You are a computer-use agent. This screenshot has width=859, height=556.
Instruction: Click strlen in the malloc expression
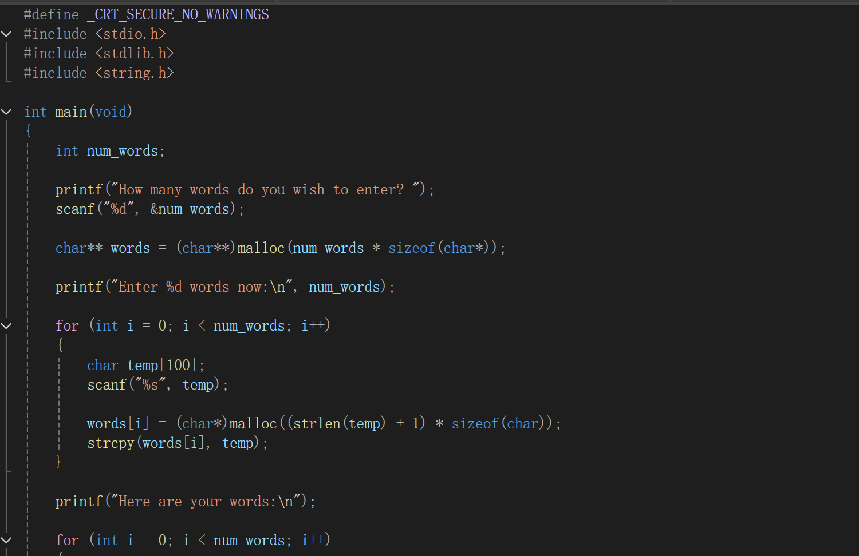click(x=317, y=424)
